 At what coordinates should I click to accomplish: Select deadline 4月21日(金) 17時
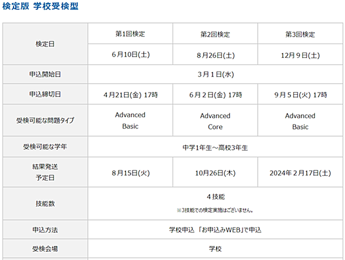click(x=131, y=95)
